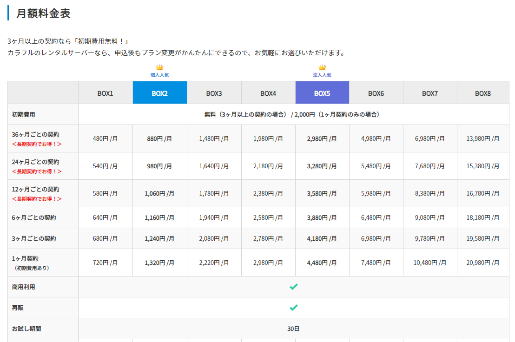Image resolution: width=515 pixels, height=342 pixels.
Task: Select the BOX8 column header
Action: (x=483, y=93)
